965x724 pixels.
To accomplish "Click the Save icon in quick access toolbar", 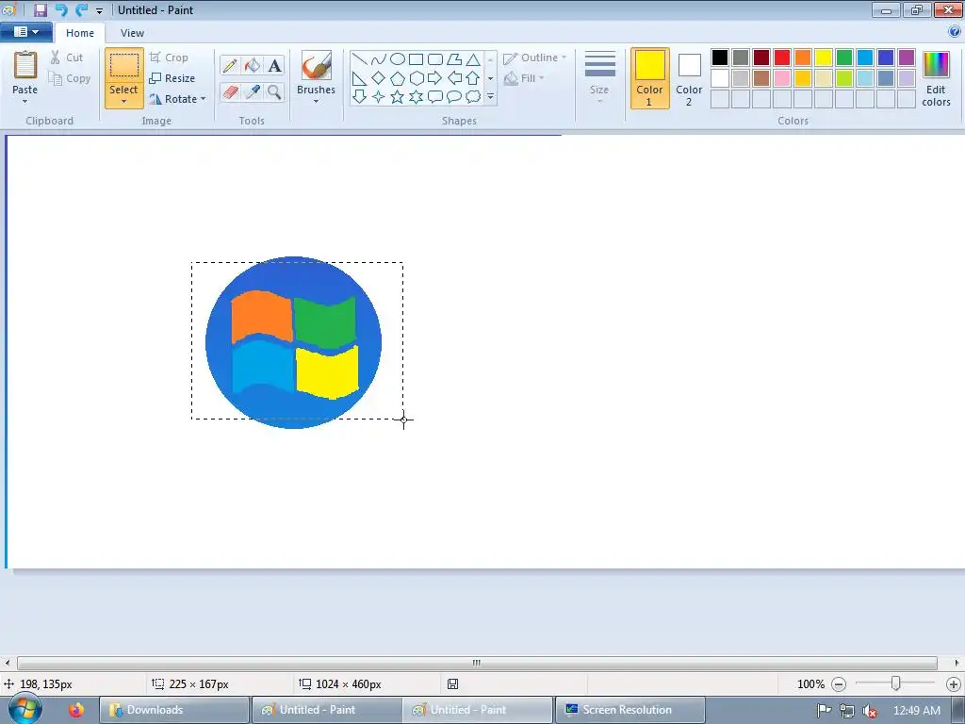I will coord(40,9).
